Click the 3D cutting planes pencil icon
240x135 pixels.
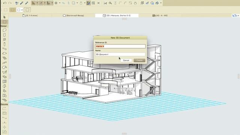[x=147, y=3]
